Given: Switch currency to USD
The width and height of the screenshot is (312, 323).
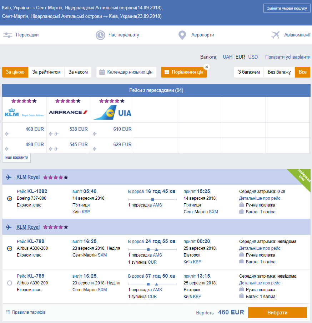Looking at the screenshot, I should [253, 57].
